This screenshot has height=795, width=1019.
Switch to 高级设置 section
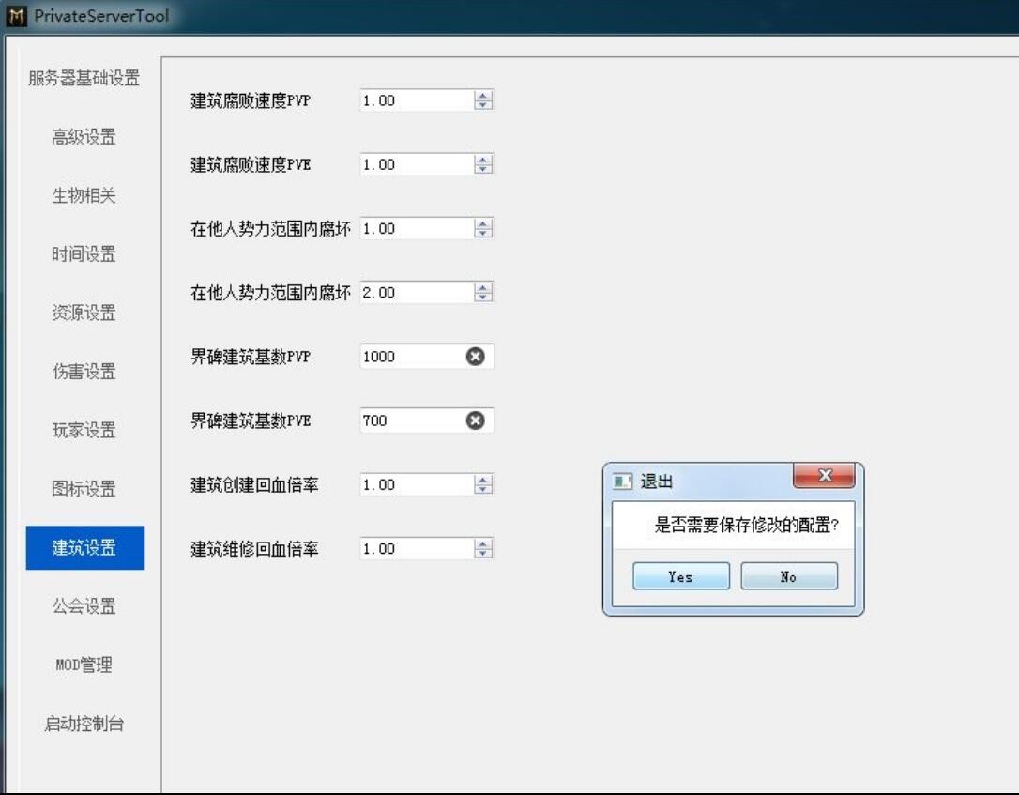point(84,137)
